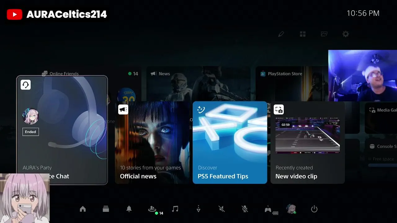Click the AURACeltics214 channel name
The height and width of the screenshot is (223, 397).
67,15
